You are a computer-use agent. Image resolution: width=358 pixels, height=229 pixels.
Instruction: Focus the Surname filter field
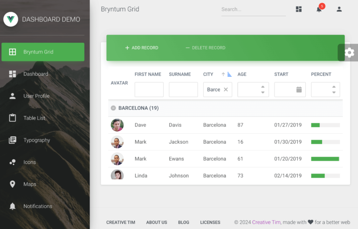tap(183, 90)
